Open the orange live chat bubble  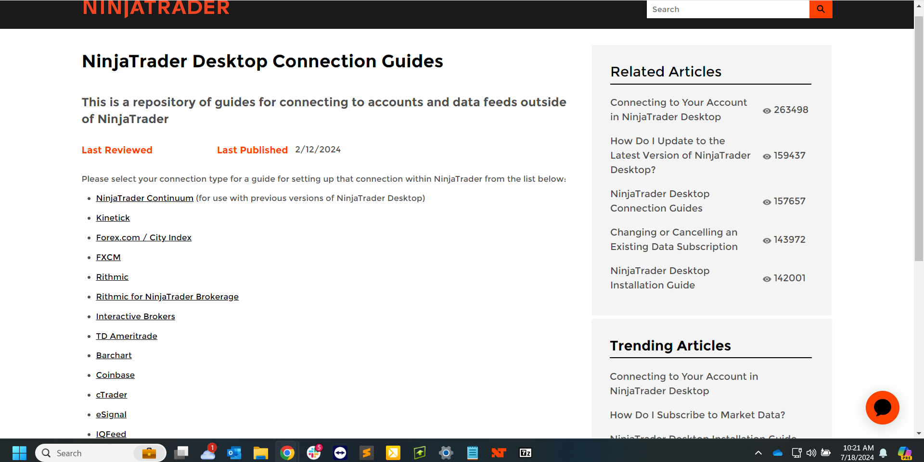coord(882,408)
